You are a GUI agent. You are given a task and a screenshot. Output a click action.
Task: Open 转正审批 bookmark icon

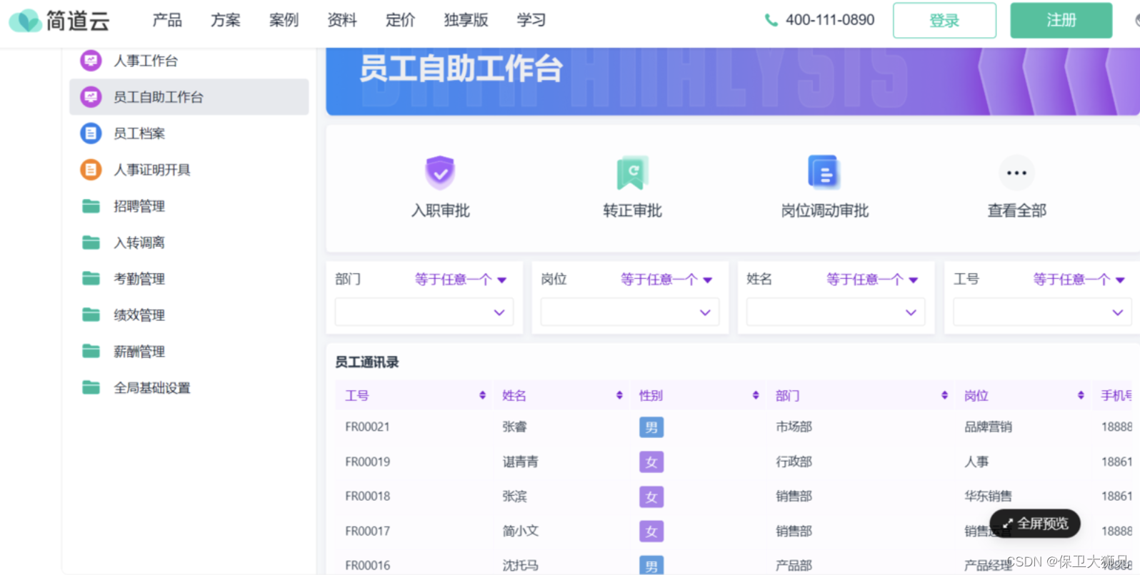(632, 173)
